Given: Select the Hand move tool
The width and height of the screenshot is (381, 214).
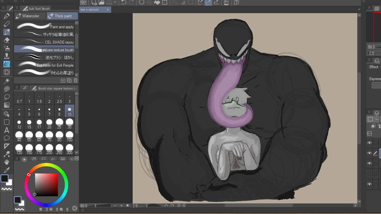Looking at the screenshot, I should (6, 162).
